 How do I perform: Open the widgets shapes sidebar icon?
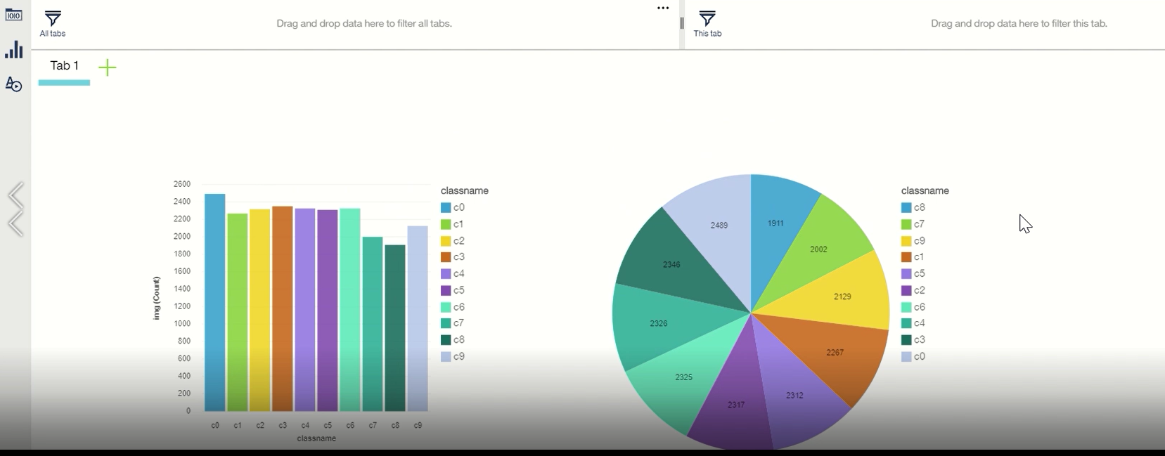click(13, 84)
